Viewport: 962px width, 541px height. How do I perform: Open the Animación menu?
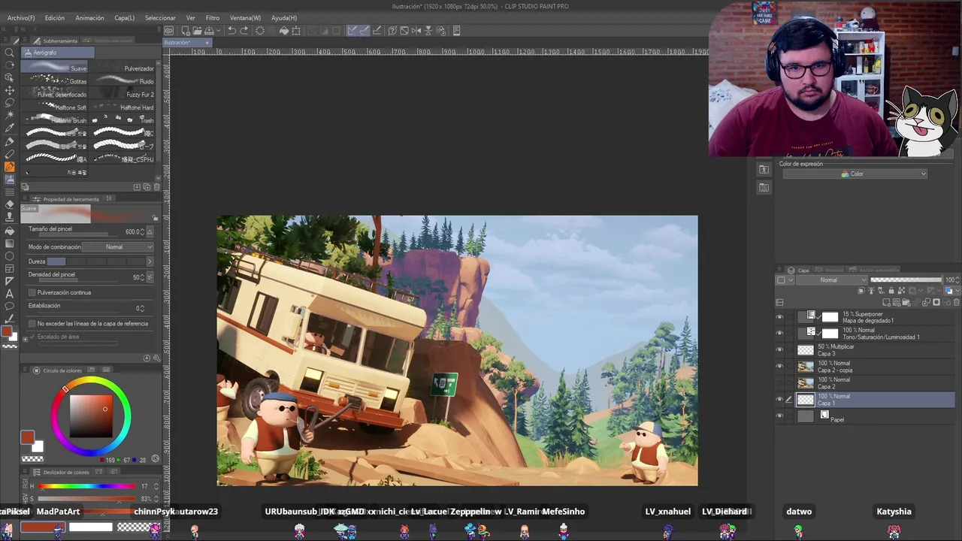(89, 17)
